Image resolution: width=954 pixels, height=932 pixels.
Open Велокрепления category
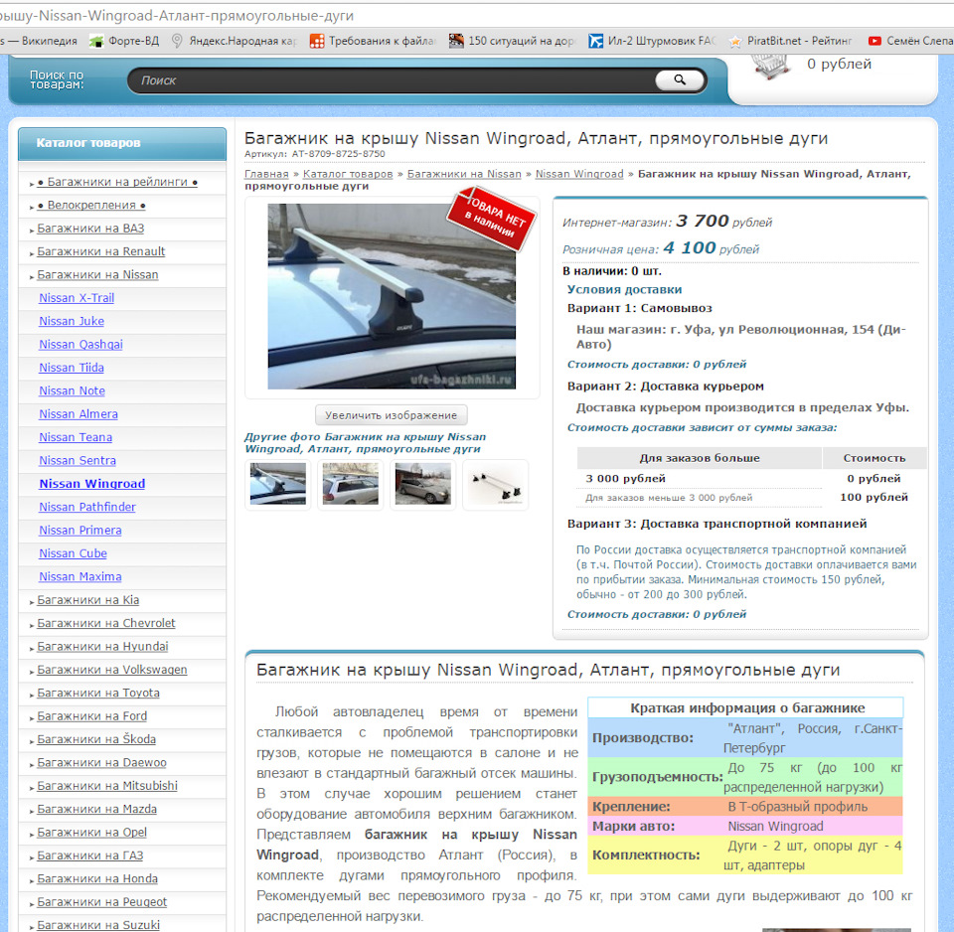pos(91,205)
